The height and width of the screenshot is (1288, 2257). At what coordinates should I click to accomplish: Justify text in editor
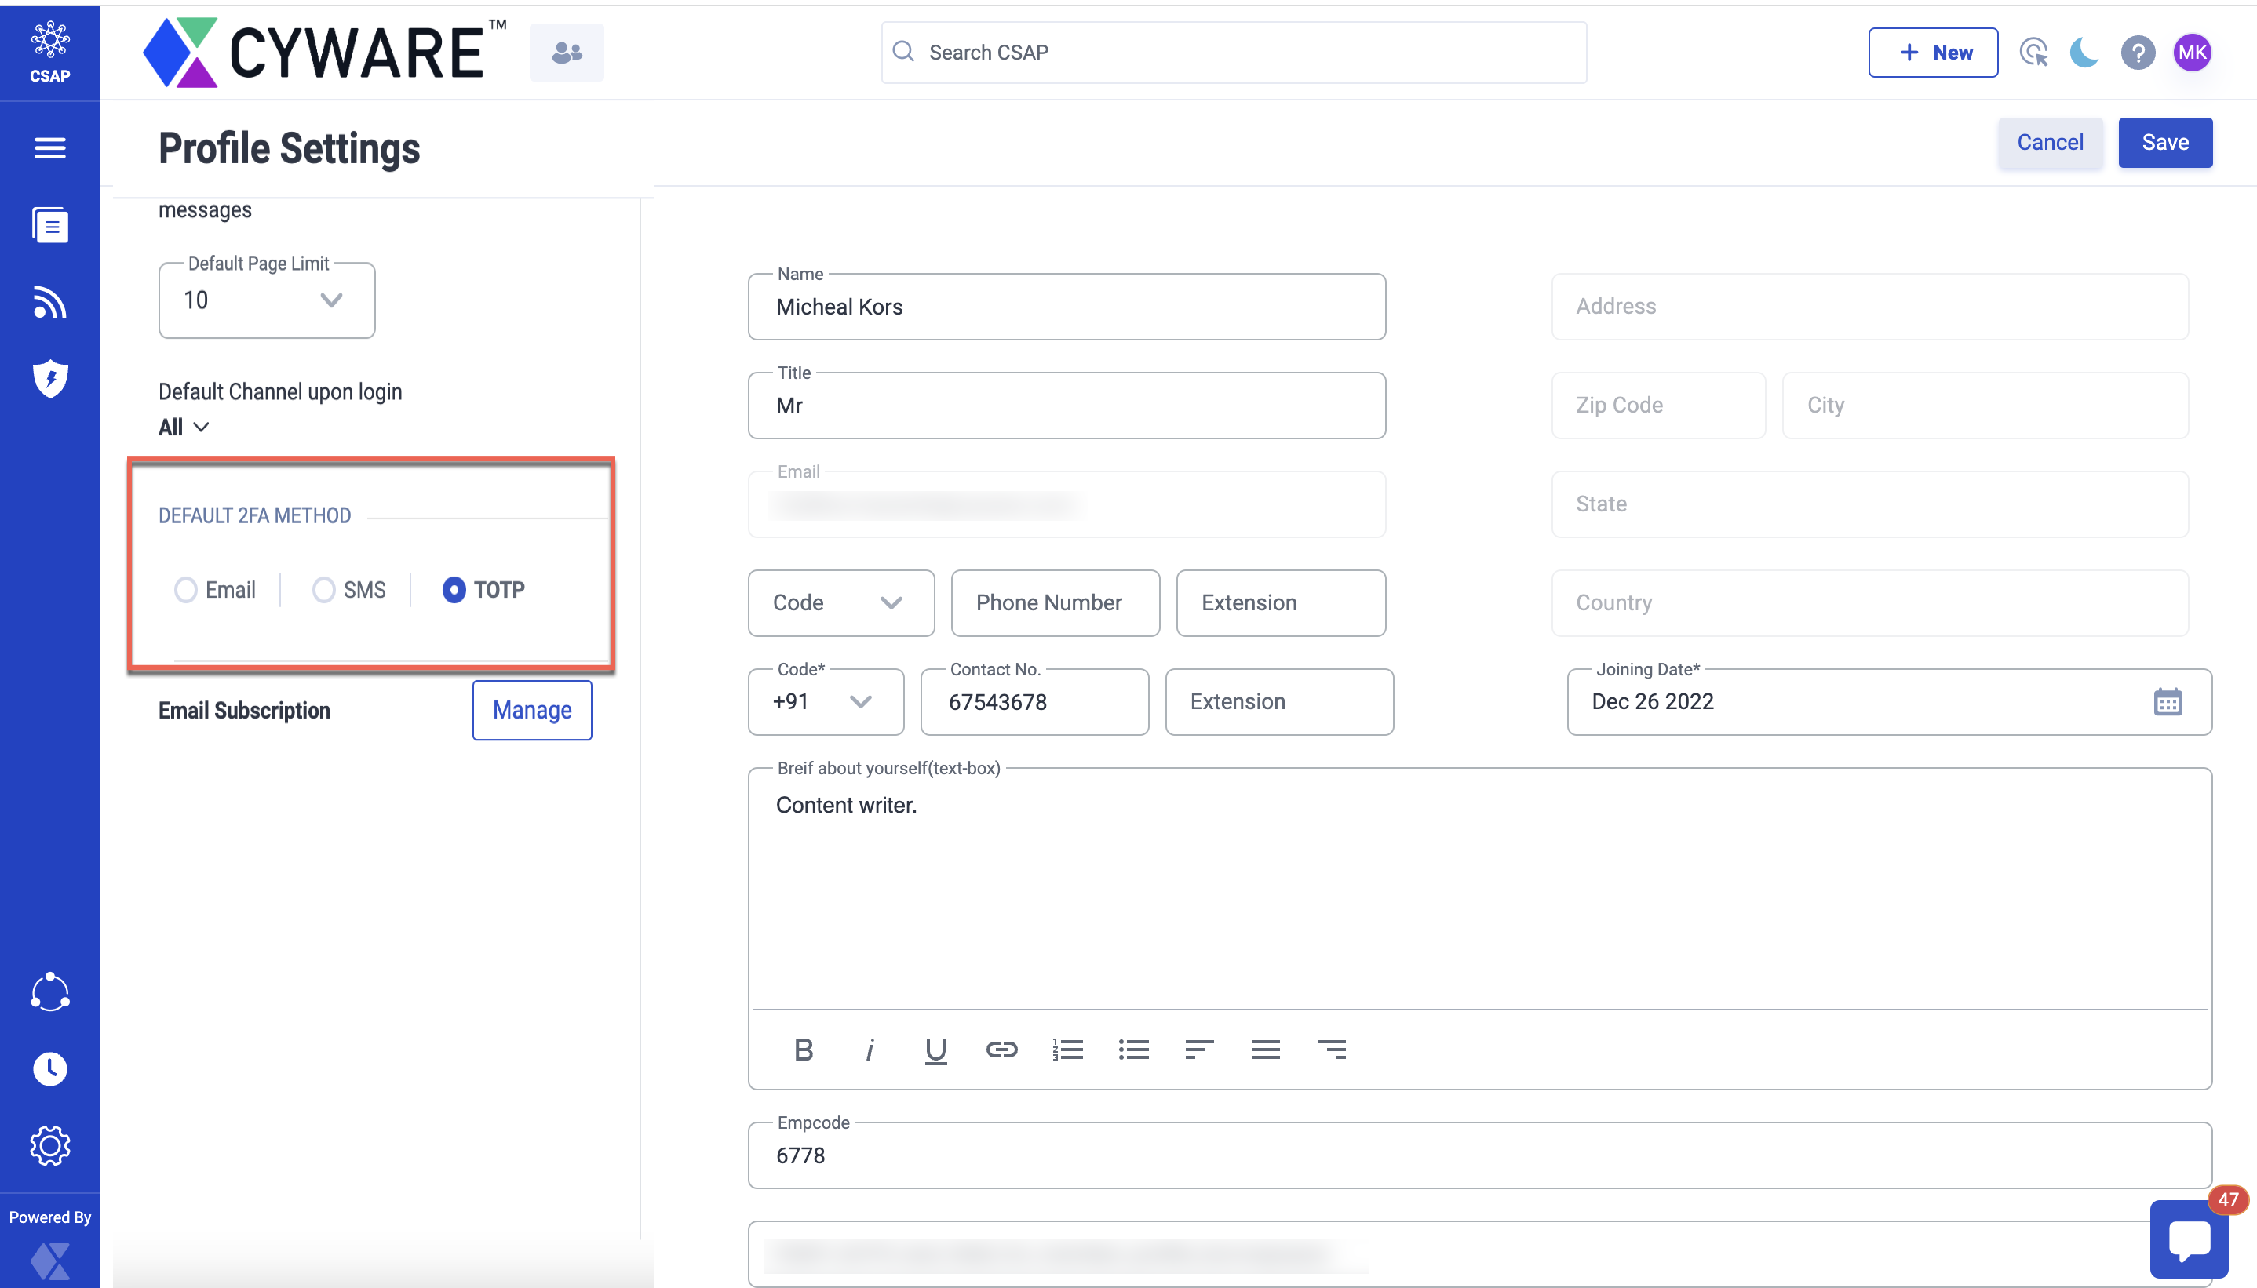click(x=1265, y=1050)
